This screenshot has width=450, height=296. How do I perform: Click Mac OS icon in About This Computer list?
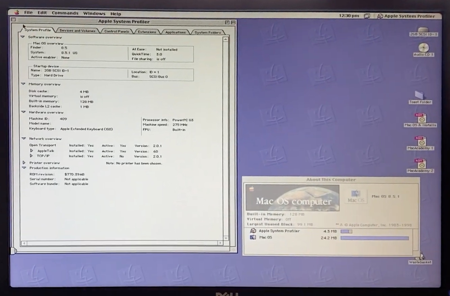click(x=253, y=237)
